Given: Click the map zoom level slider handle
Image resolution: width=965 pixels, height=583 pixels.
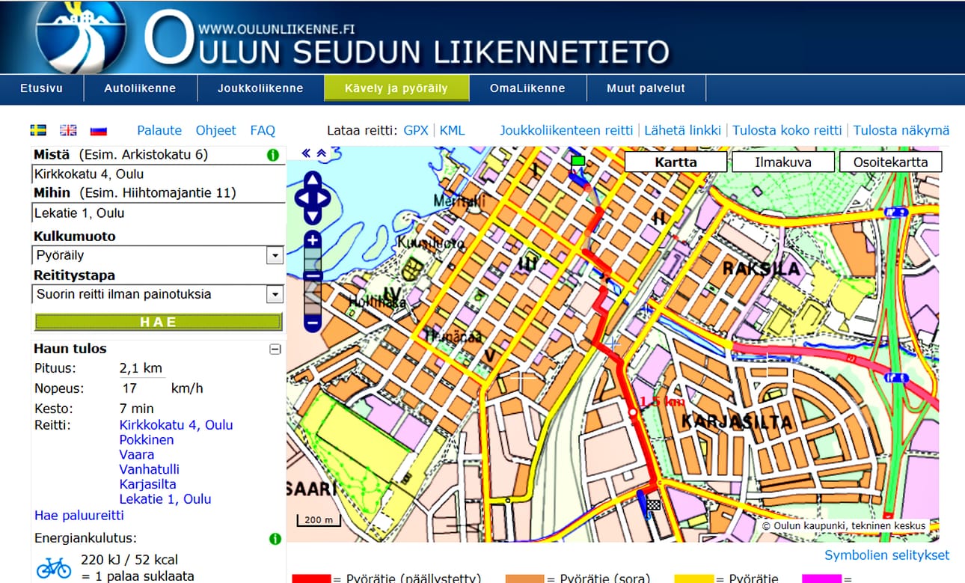Looking at the screenshot, I should point(313,276).
